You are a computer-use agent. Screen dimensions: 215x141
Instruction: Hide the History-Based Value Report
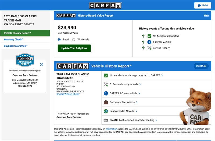206,15
